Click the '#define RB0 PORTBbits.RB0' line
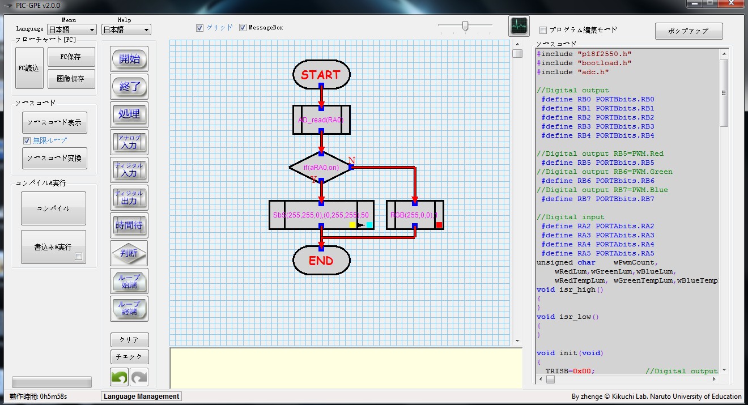 pyautogui.click(x=598, y=99)
